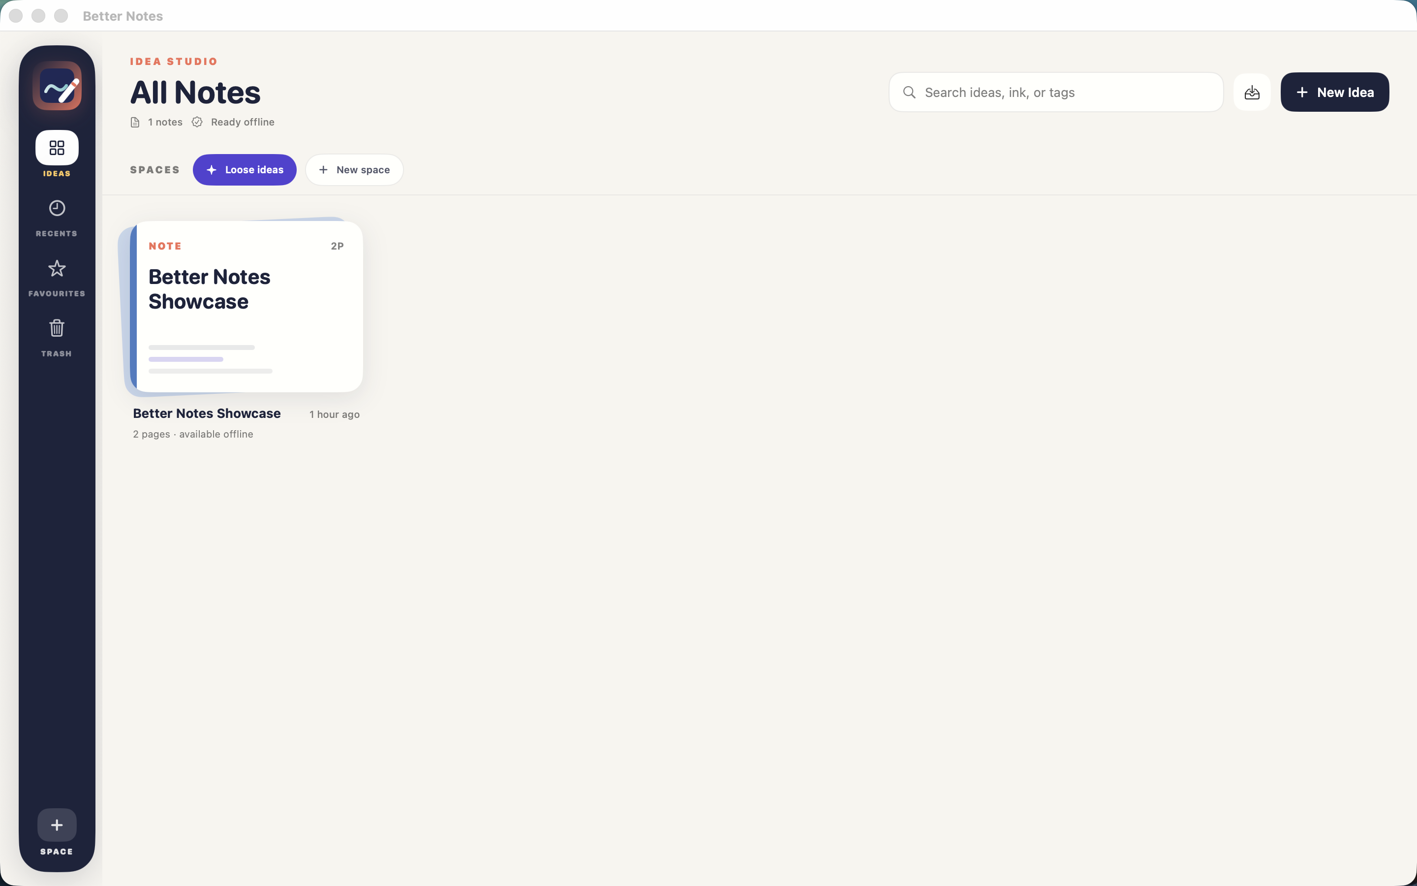Click the 2P page count badge
Image resolution: width=1417 pixels, height=886 pixels.
337,246
